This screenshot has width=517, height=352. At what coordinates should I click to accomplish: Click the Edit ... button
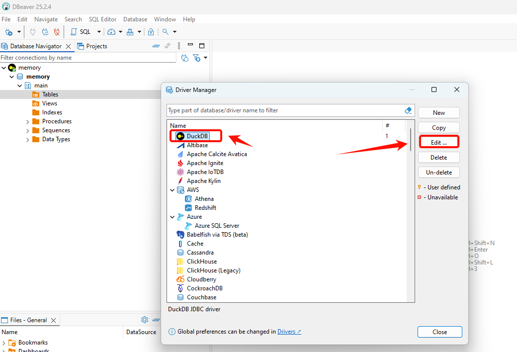[x=438, y=142]
